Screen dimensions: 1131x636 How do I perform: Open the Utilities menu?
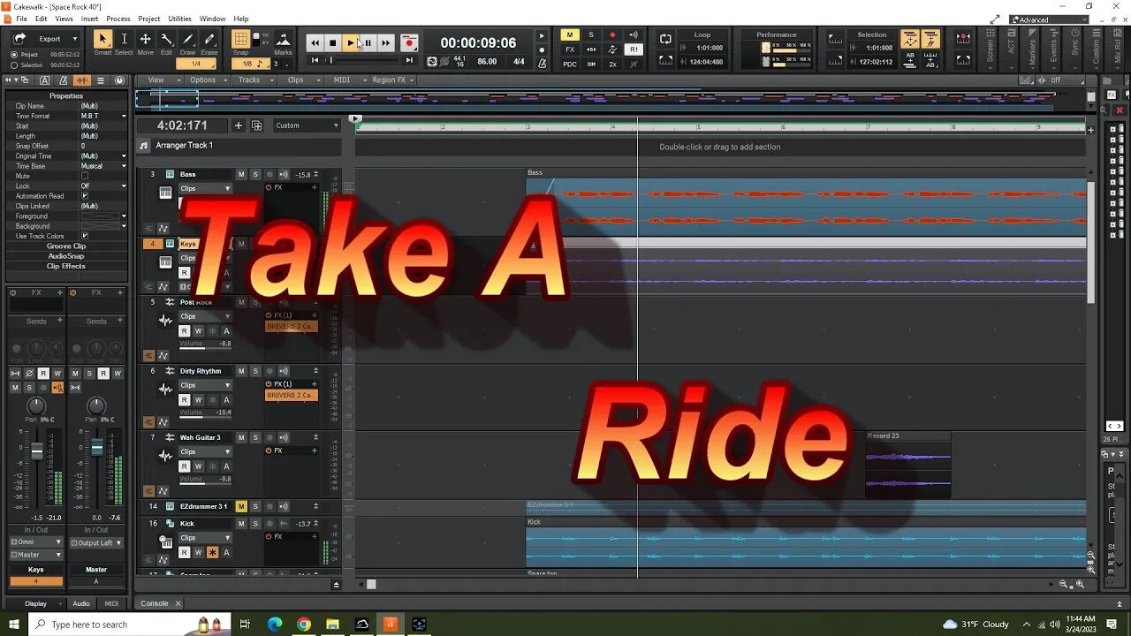click(179, 19)
